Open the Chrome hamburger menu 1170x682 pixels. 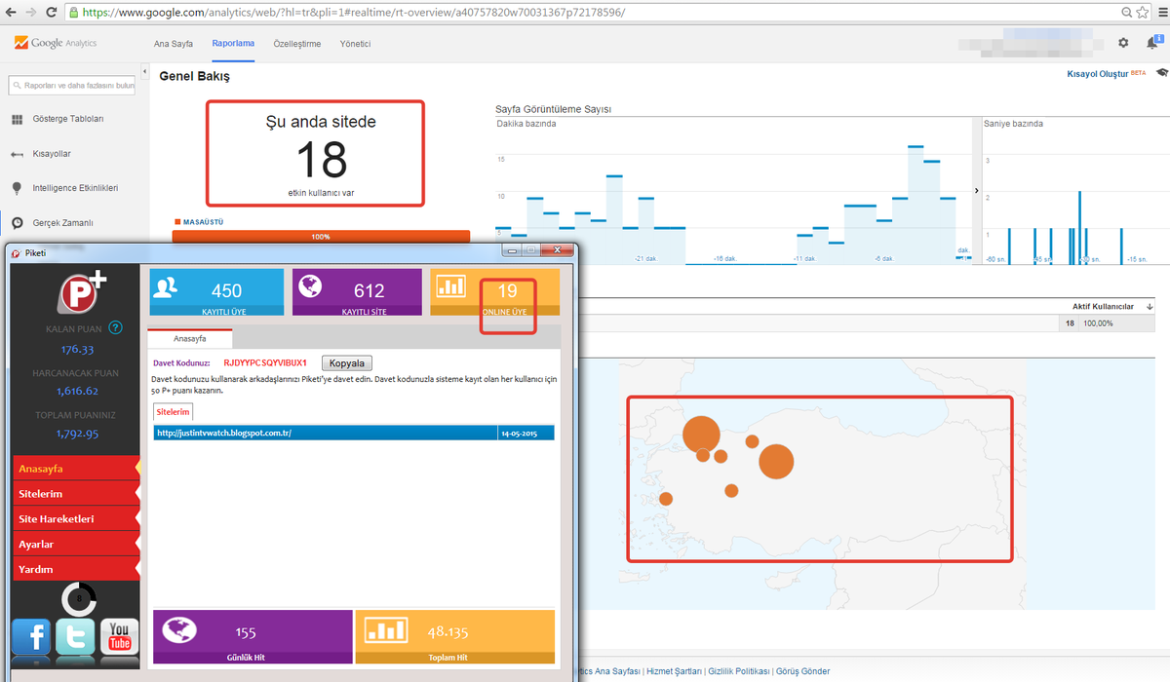[x=1159, y=12]
